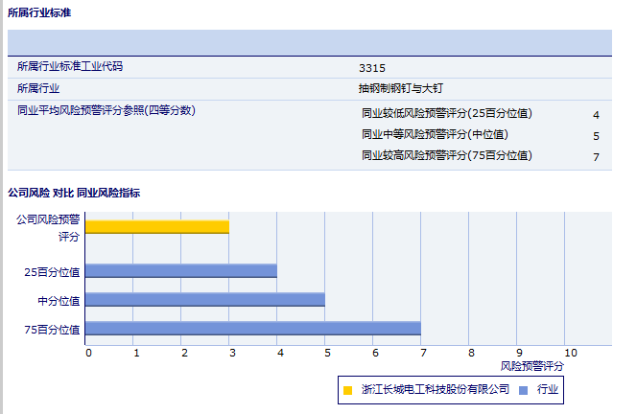Click the blue 25百分位值 bar
Image resolution: width=637 pixels, height=414 pixels.
(x=181, y=271)
